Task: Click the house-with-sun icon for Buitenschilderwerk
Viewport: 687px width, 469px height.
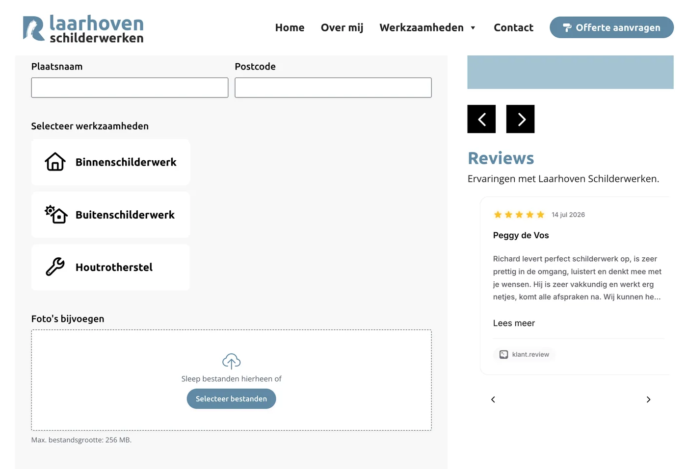Action: pos(56,215)
